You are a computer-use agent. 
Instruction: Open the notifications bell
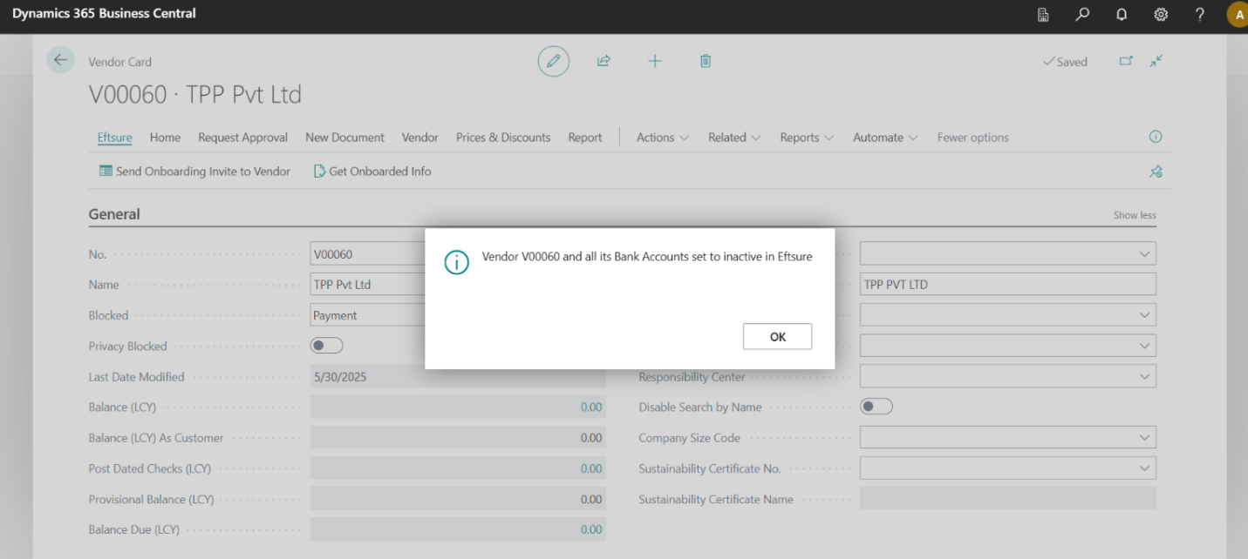pos(1122,14)
